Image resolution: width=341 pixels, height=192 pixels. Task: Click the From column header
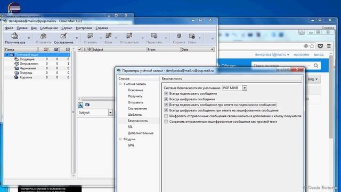point(164,50)
